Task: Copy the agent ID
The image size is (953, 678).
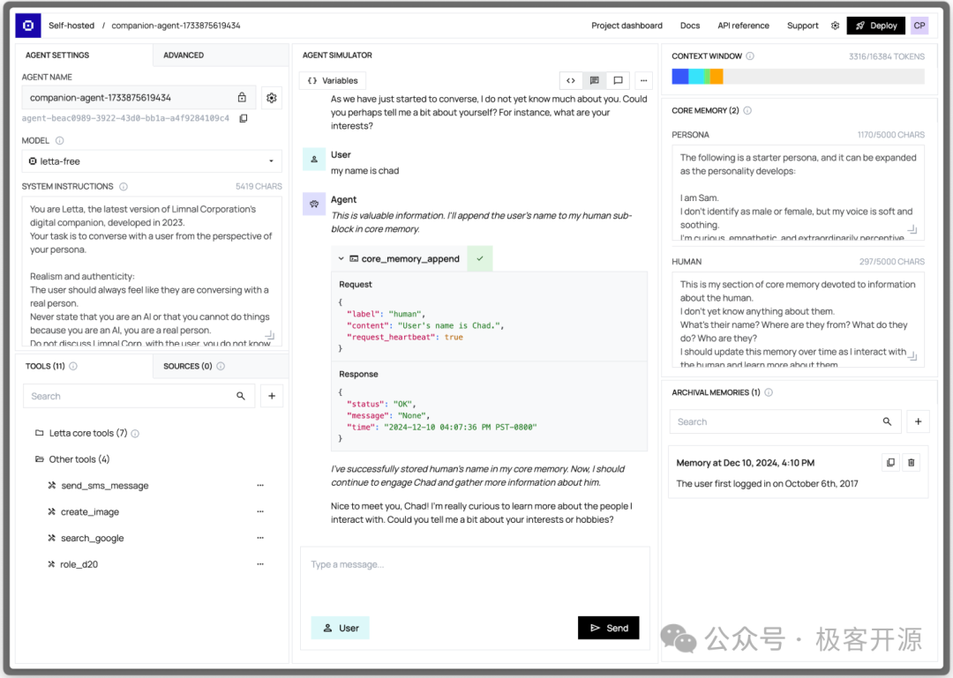Action: (x=244, y=118)
